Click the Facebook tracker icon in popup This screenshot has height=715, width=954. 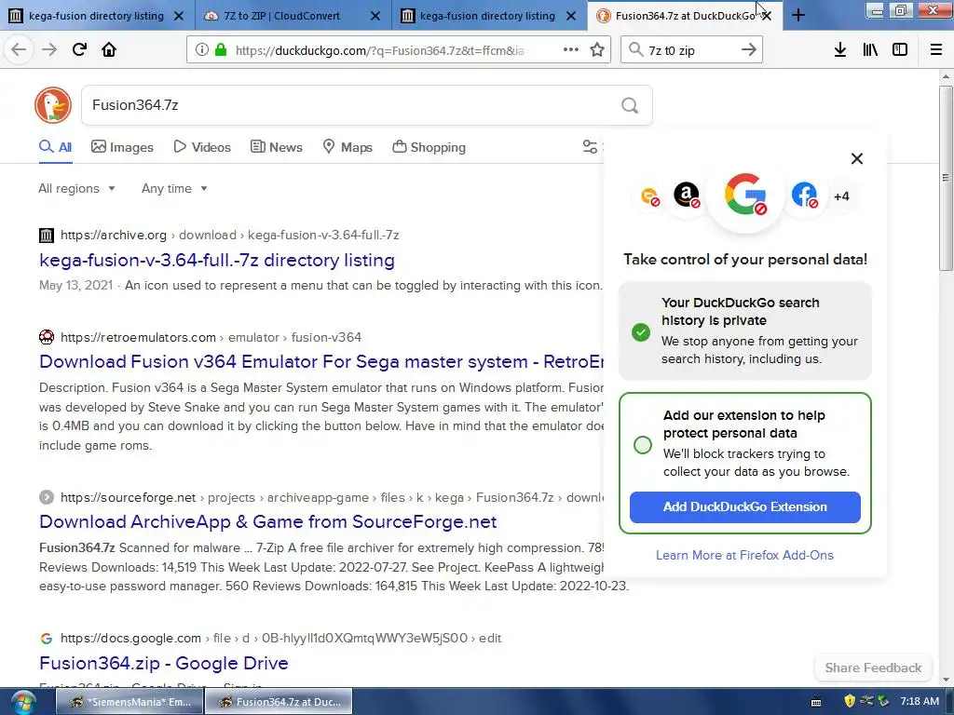pos(804,196)
